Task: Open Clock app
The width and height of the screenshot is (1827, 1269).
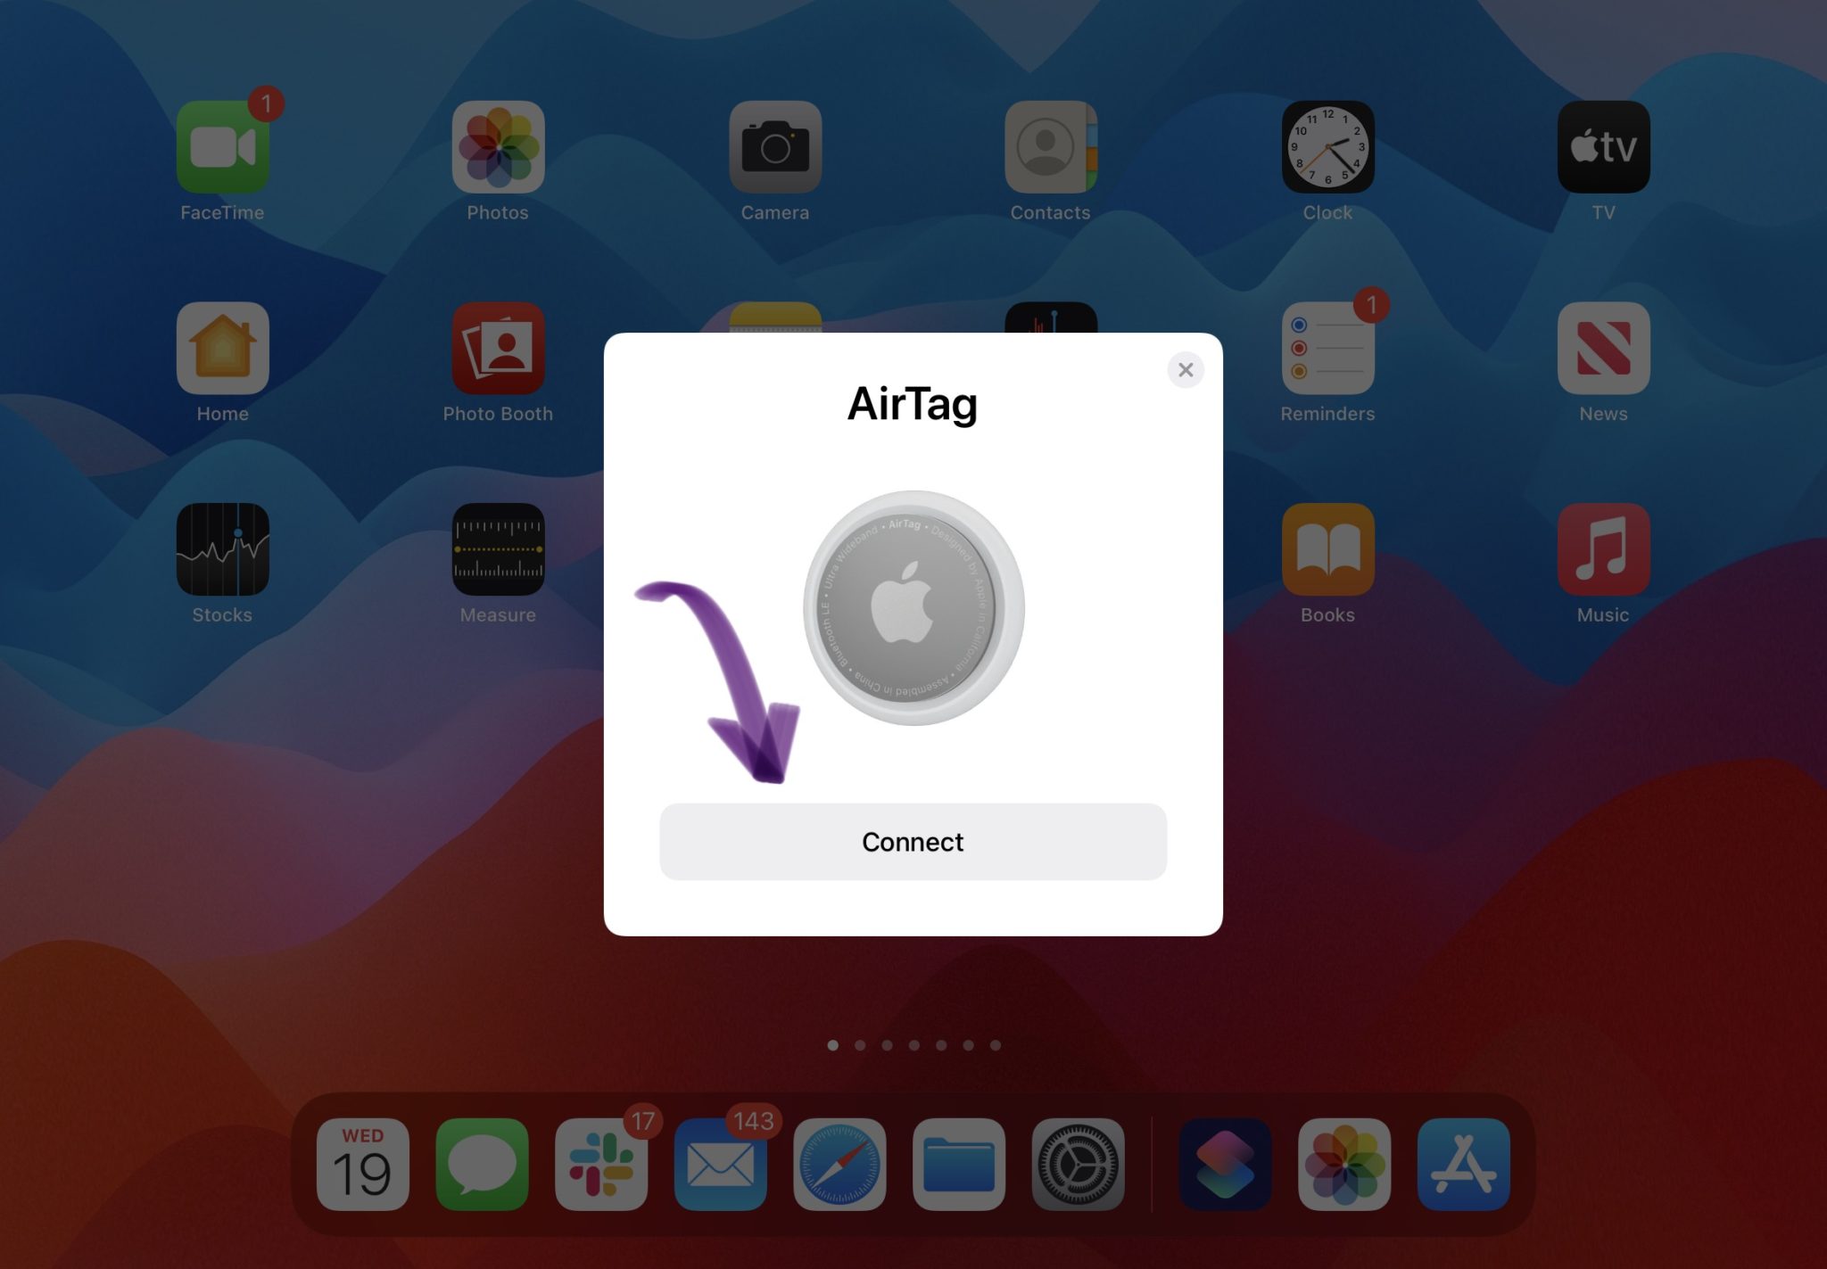Action: [1327, 149]
